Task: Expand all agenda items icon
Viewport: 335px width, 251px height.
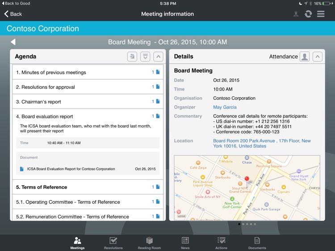Action: [145, 57]
